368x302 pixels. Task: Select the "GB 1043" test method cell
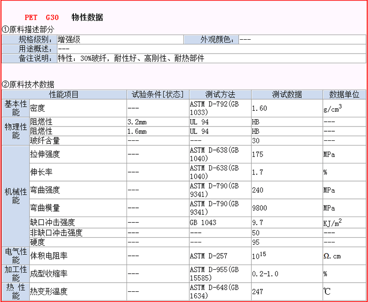coord(203,222)
